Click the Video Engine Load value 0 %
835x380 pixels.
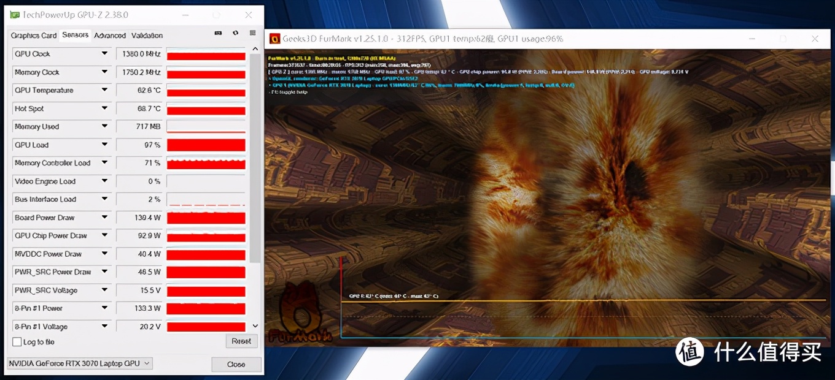click(x=139, y=181)
